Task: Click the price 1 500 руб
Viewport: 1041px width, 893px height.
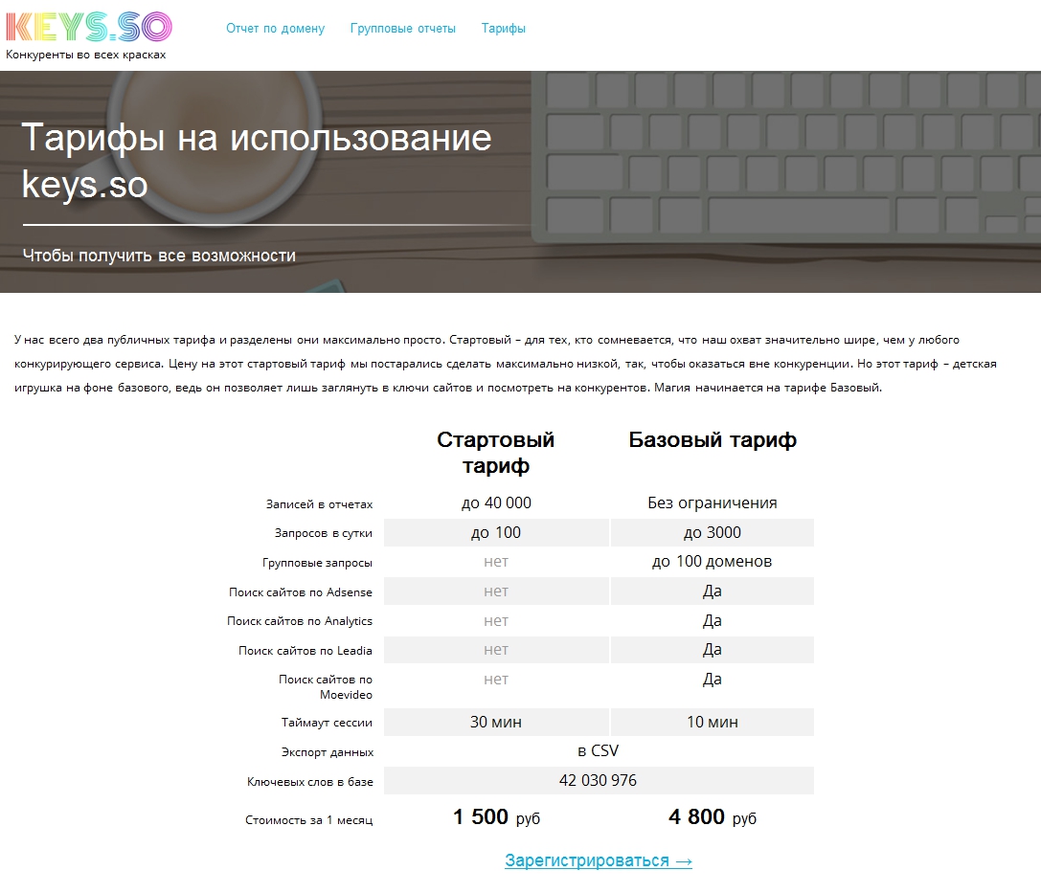Action: [497, 816]
